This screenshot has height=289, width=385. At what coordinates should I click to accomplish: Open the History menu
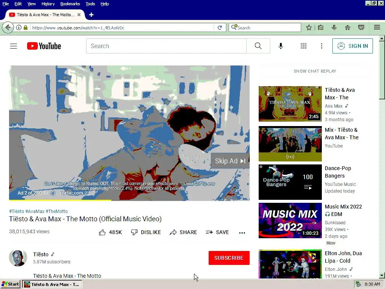(x=48, y=4)
